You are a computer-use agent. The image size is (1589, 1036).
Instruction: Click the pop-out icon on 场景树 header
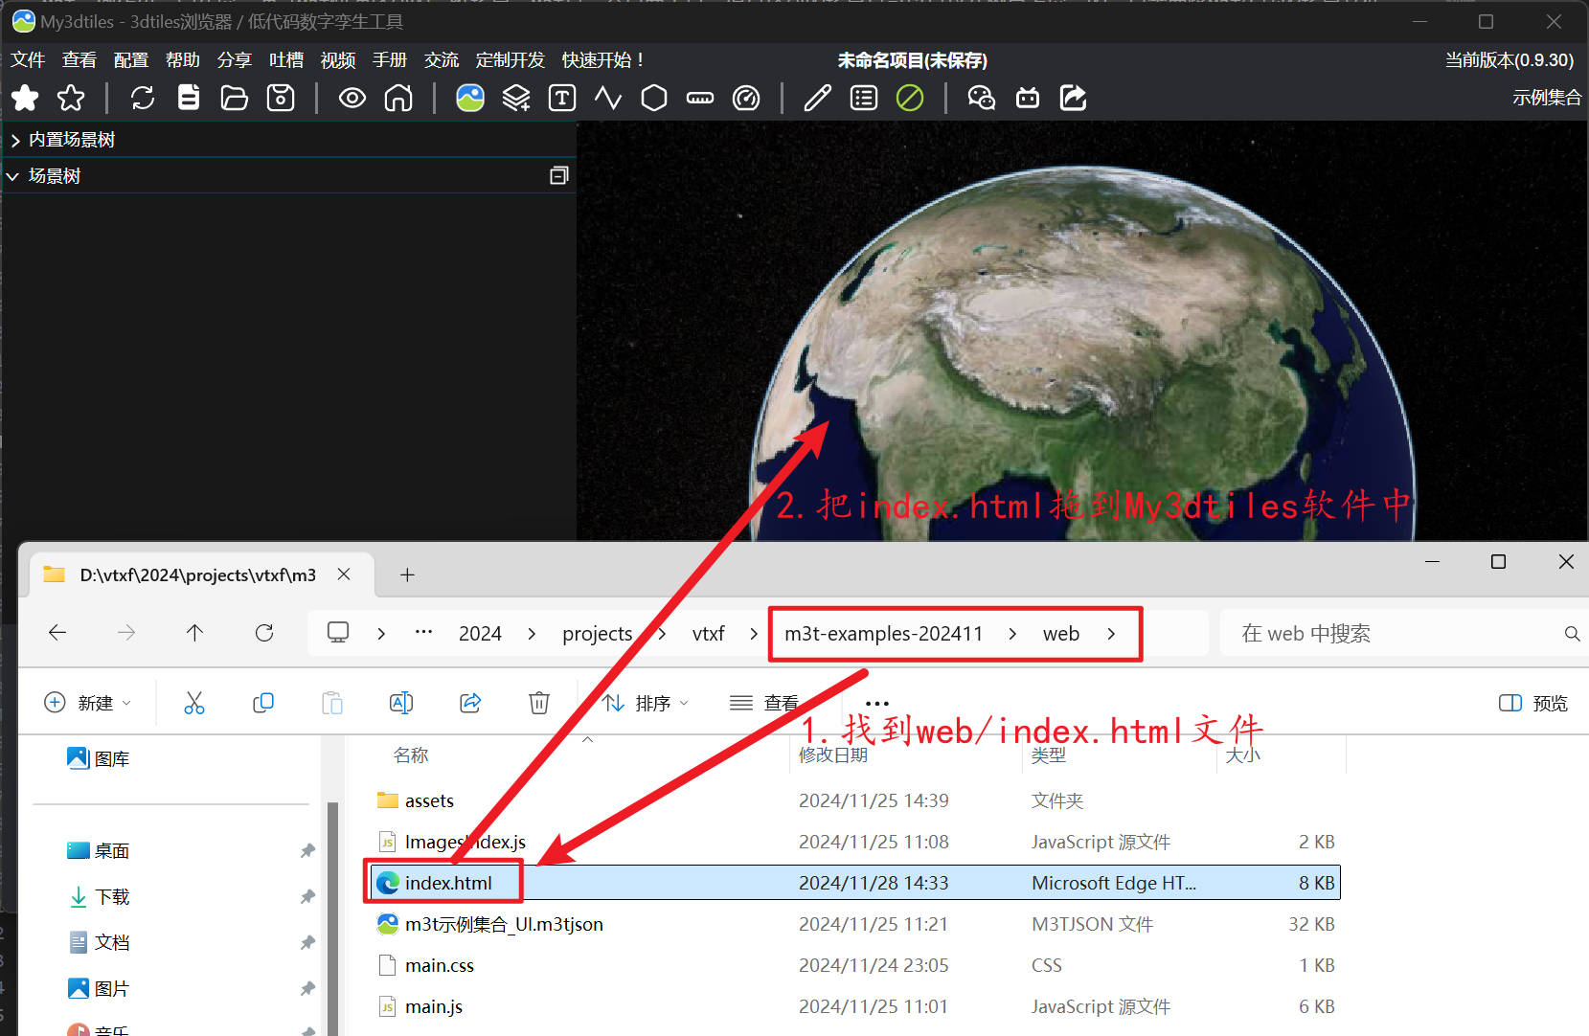tap(559, 175)
